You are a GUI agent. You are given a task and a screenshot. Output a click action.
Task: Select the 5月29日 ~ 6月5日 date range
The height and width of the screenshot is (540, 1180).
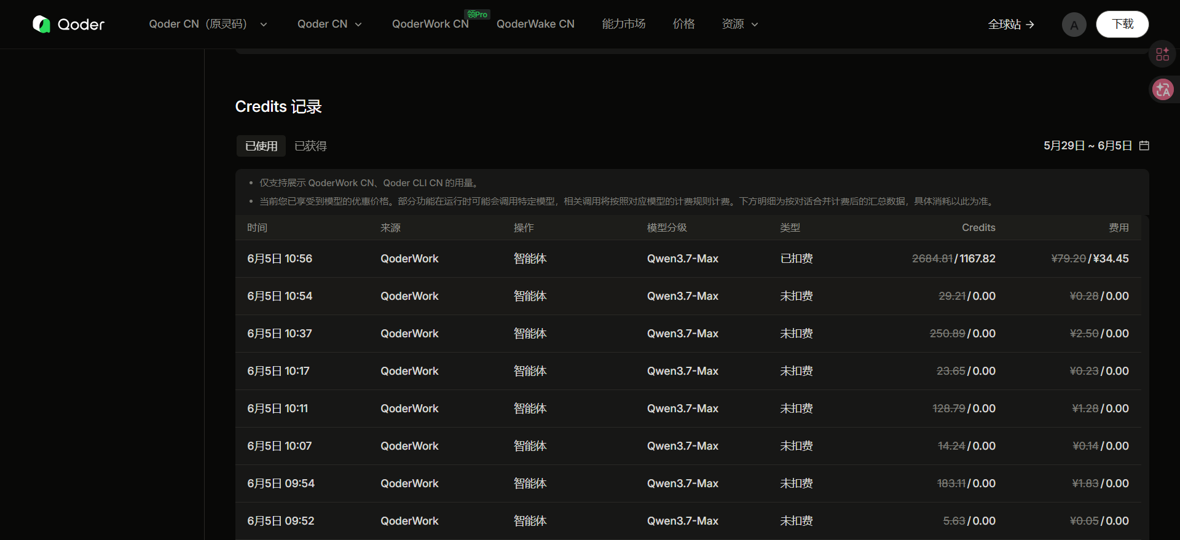(x=1087, y=146)
